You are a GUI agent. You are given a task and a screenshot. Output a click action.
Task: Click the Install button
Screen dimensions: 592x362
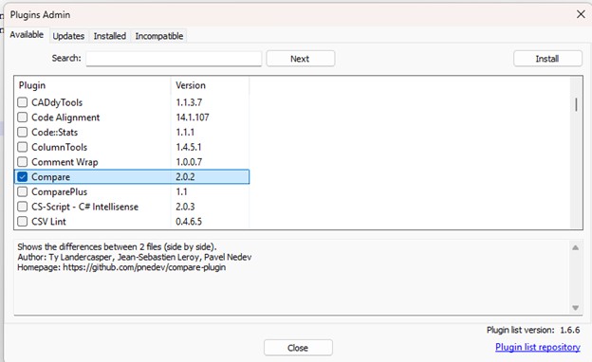tap(547, 59)
